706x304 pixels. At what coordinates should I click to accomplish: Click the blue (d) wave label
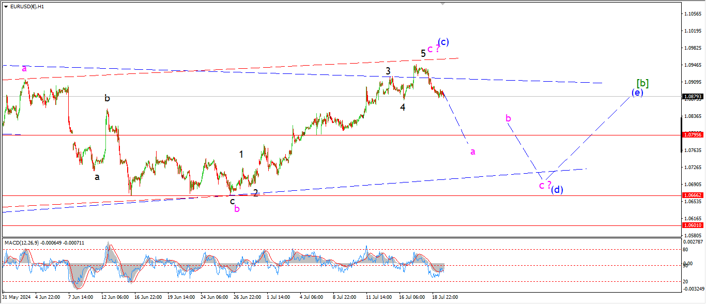click(x=557, y=189)
